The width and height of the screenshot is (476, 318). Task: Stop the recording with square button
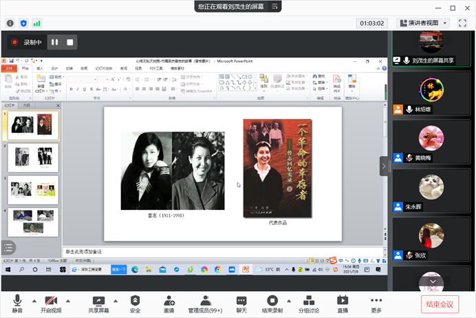[x=70, y=42]
